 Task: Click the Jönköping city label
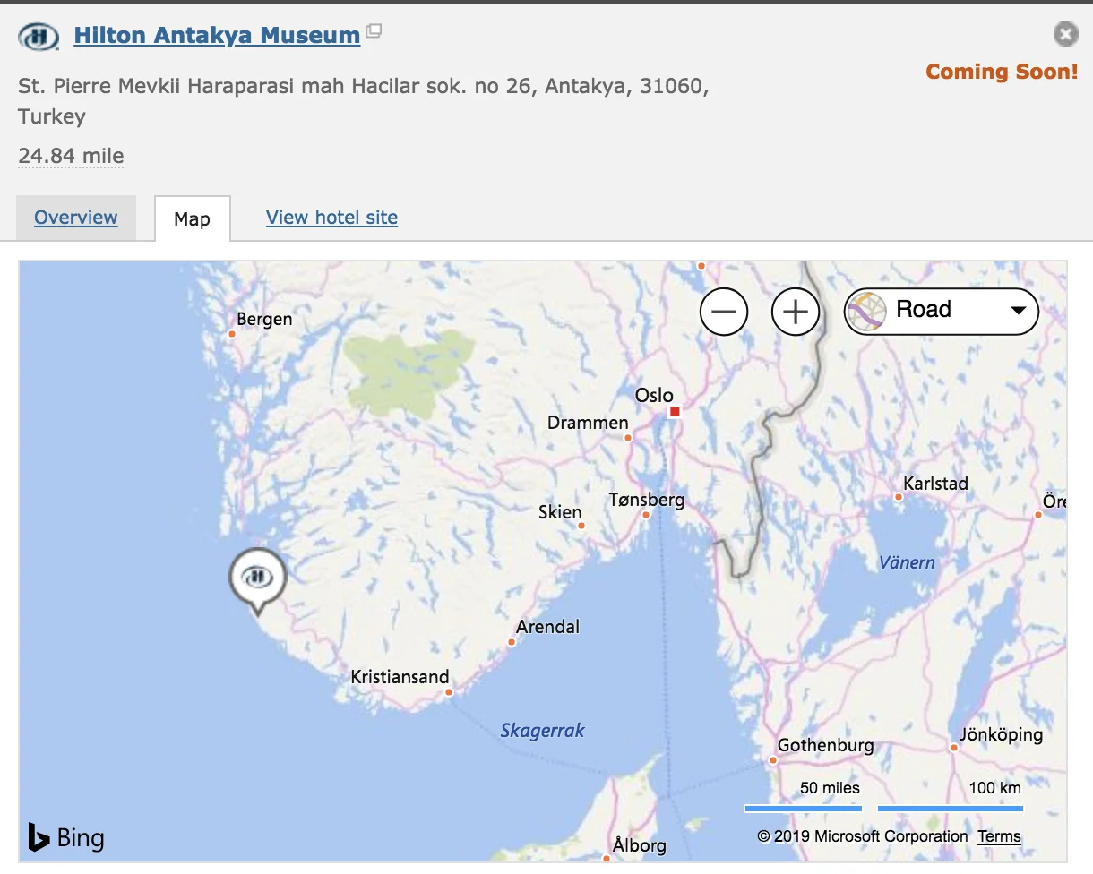click(1001, 734)
